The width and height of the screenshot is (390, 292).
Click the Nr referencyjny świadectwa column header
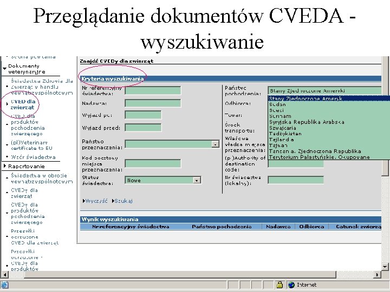131,227
